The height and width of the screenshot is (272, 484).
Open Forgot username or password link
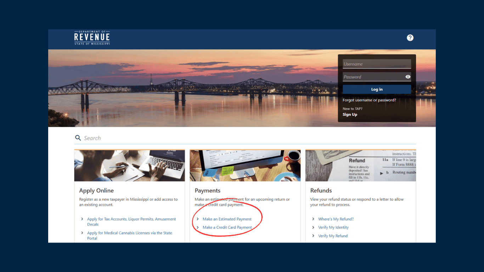coord(369,100)
